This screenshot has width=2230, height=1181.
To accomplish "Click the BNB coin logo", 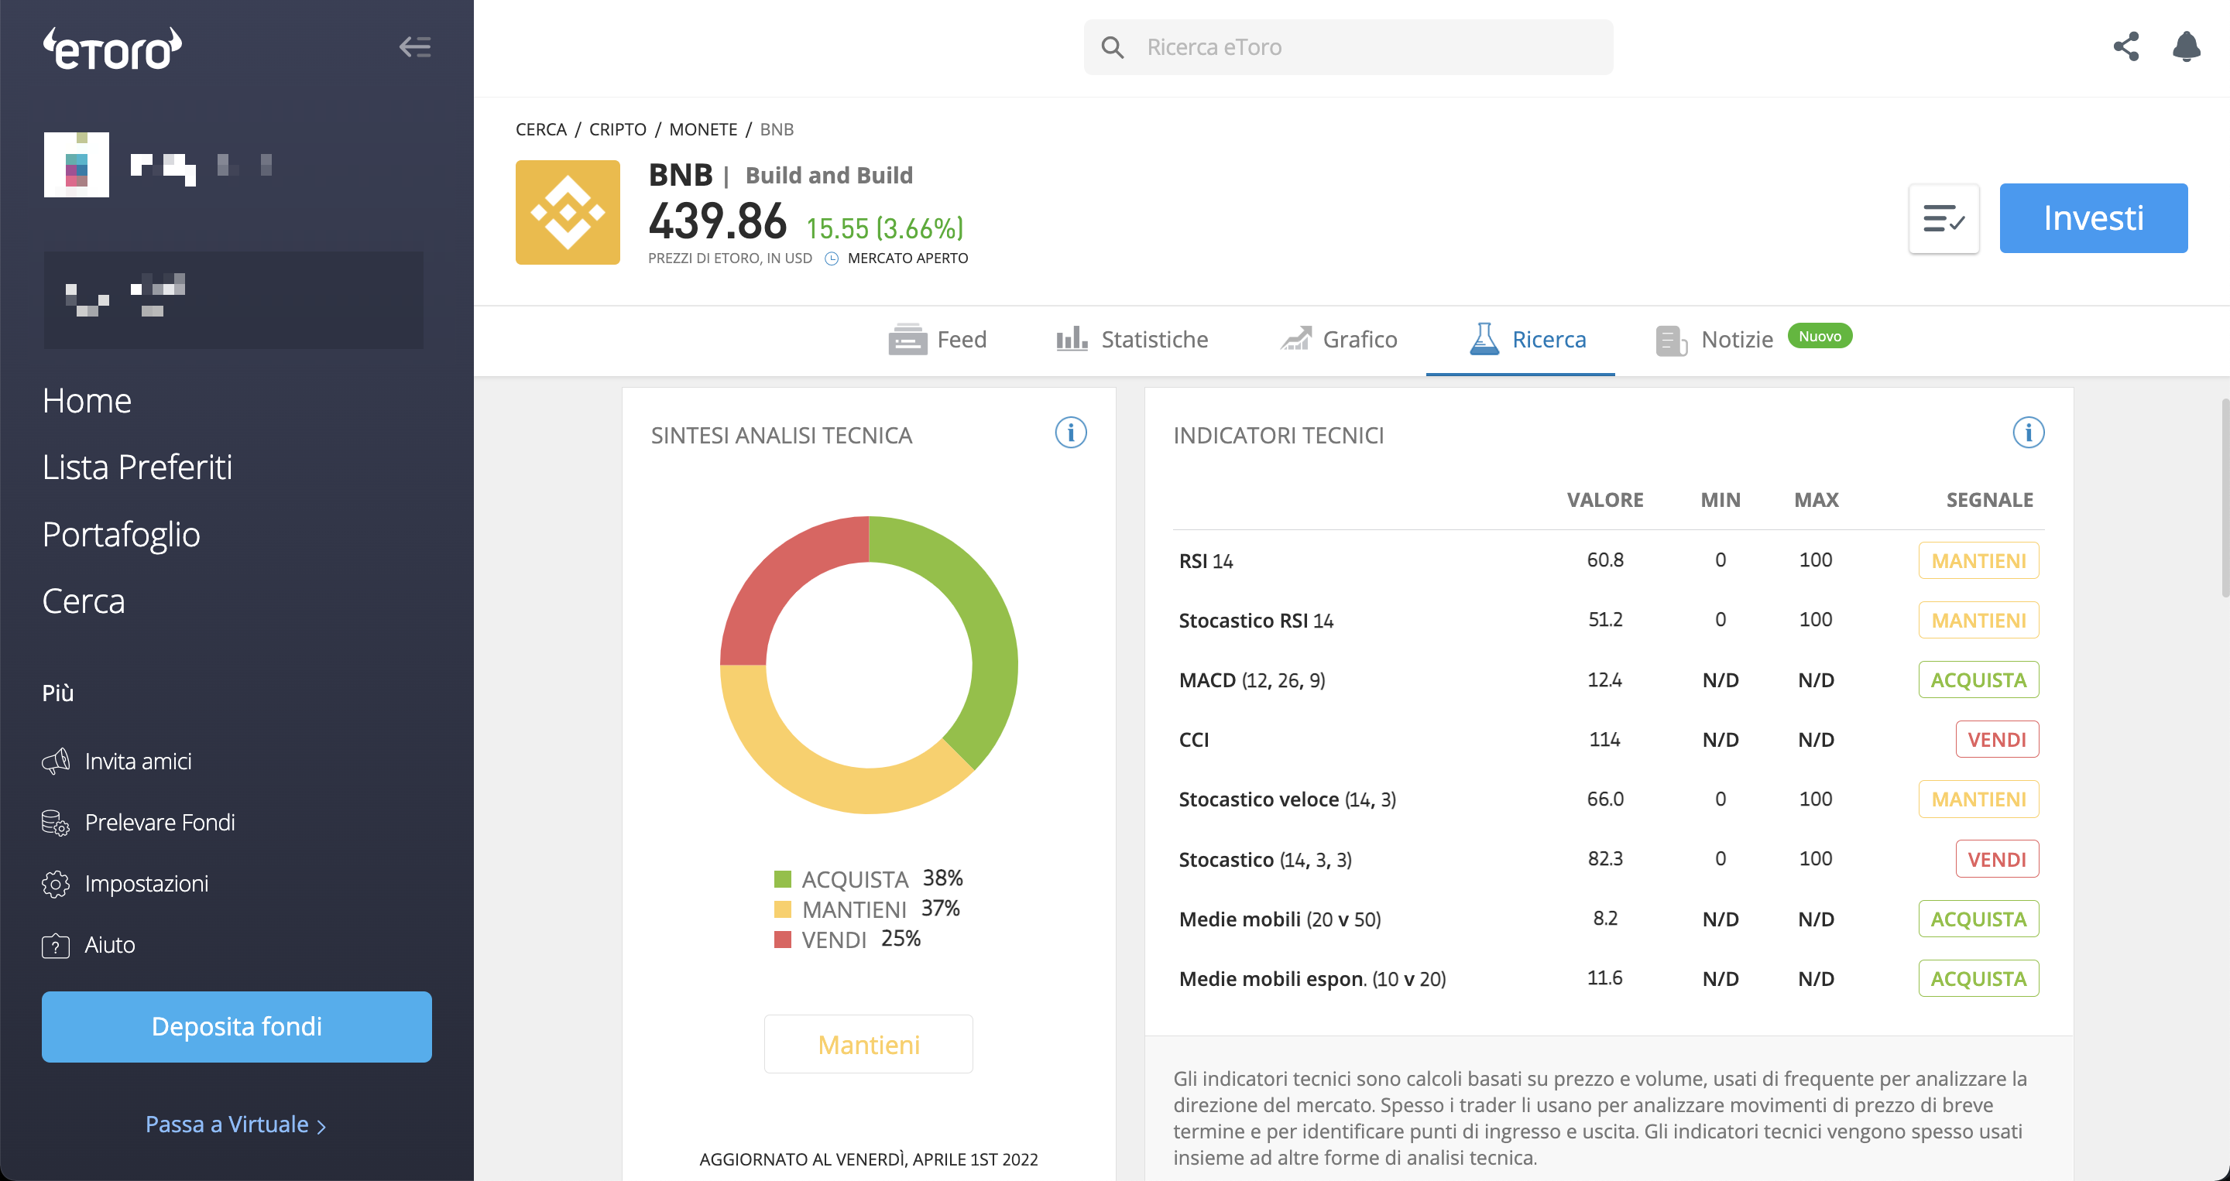I will [568, 212].
